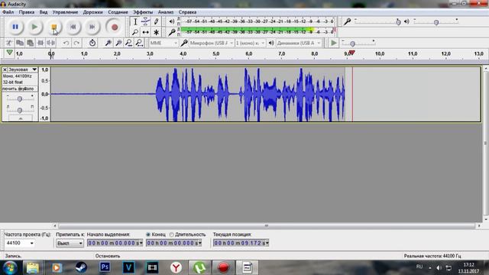Click the recording volume slider handle
The width and height of the screenshot is (489, 275).
398,22
